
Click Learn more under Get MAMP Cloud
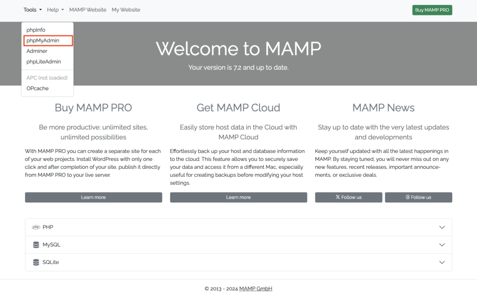click(x=238, y=197)
